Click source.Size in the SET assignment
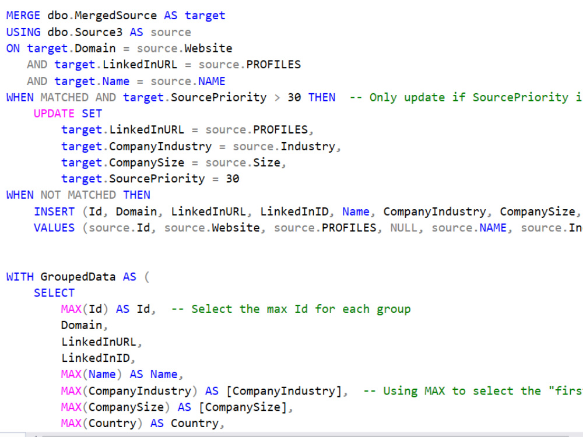 (x=243, y=163)
